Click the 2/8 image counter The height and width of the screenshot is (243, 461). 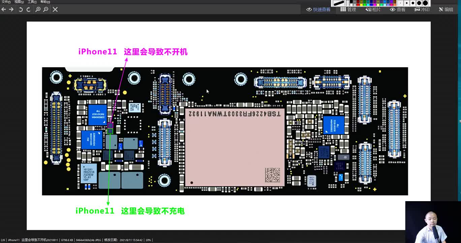coord(3,240)
